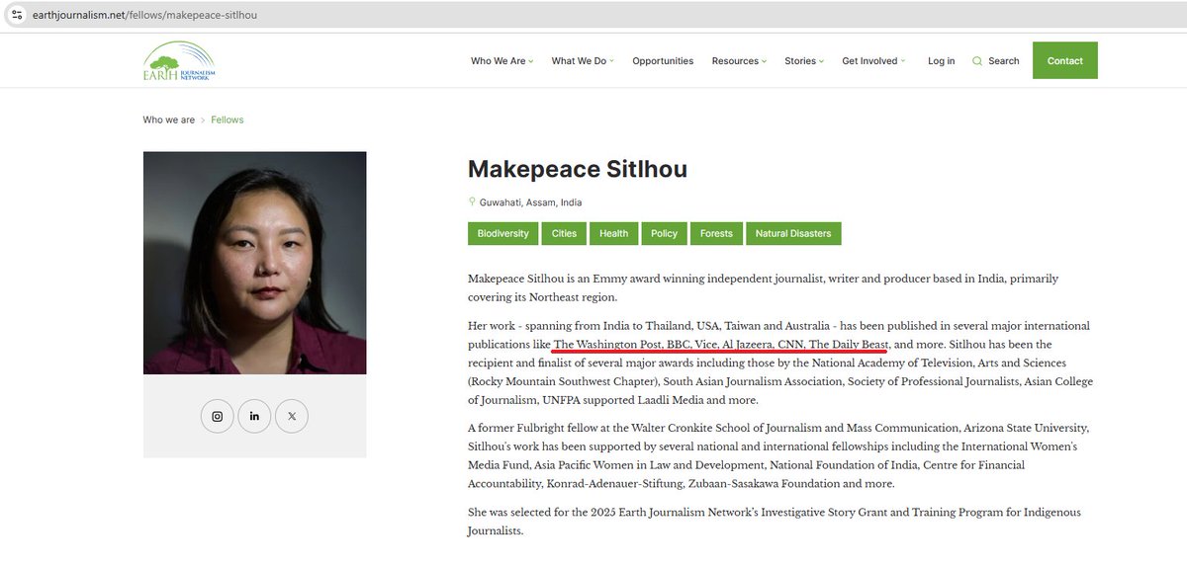Select the Policy topic tag

(665, 233)
